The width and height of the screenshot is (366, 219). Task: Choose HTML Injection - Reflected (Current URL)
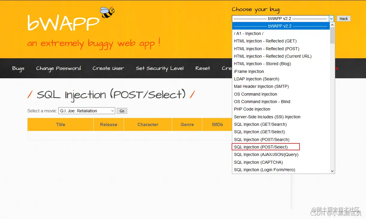(281, 56)
